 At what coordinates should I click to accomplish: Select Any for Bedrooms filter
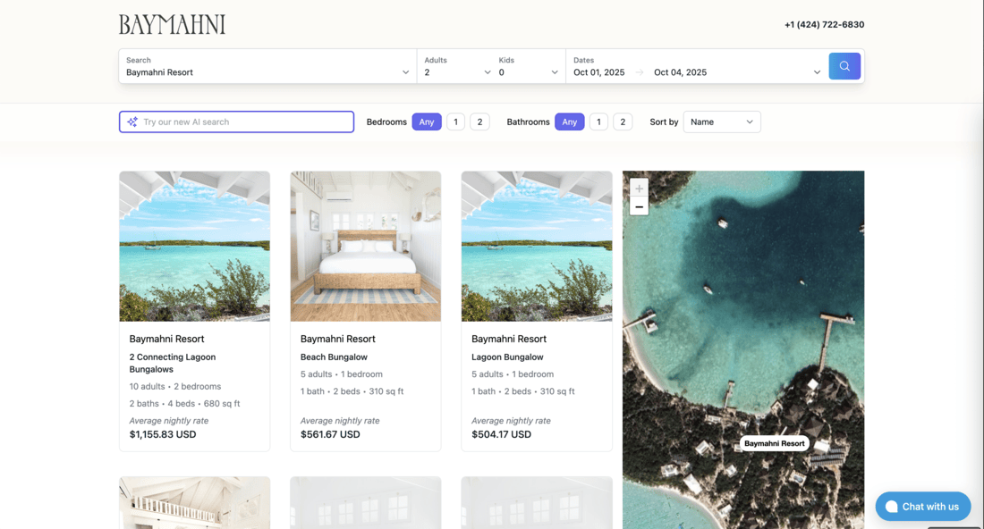[x=427, y=122]
